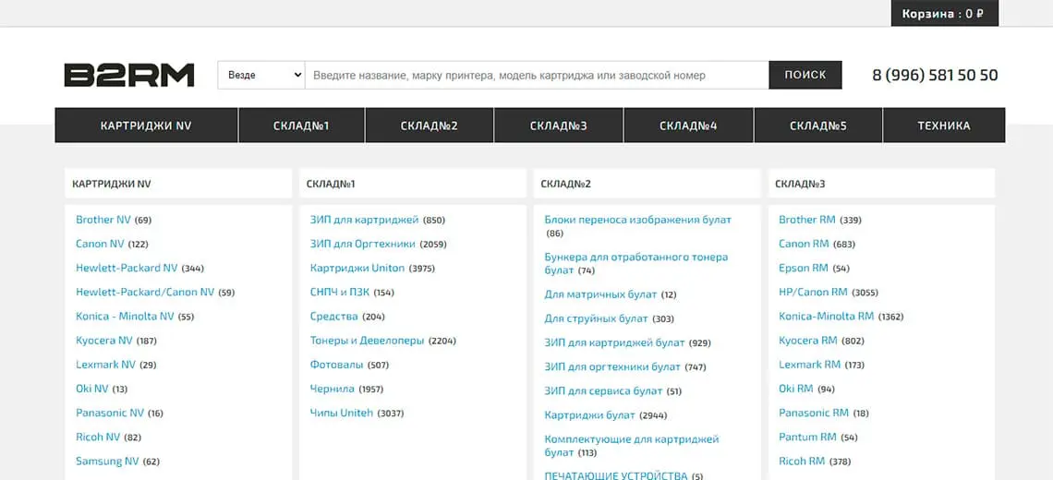Open Brother RM category link

pos(807,220)
